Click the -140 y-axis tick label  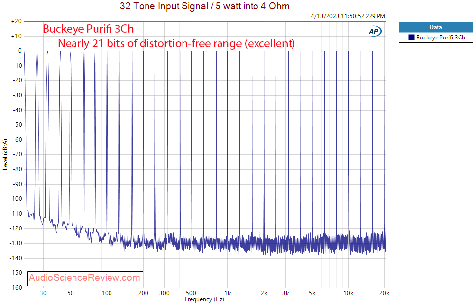(16, 258)
